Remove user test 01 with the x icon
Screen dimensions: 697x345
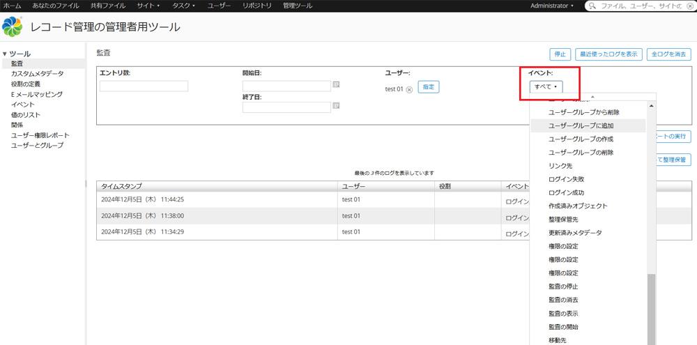(x=409, y=89)
